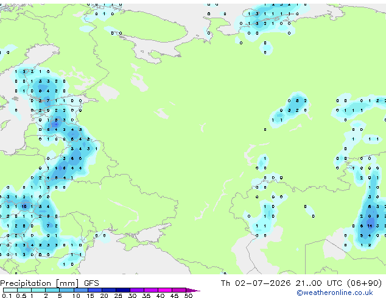Image resolution: width=386 pixels, height=298 pixels.
Task: Click the '35' legend label
Action: pos(146,296)
